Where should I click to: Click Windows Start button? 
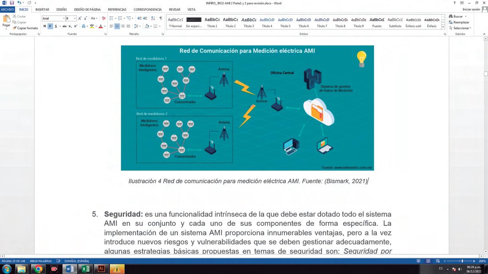click(x=7, y=269)
